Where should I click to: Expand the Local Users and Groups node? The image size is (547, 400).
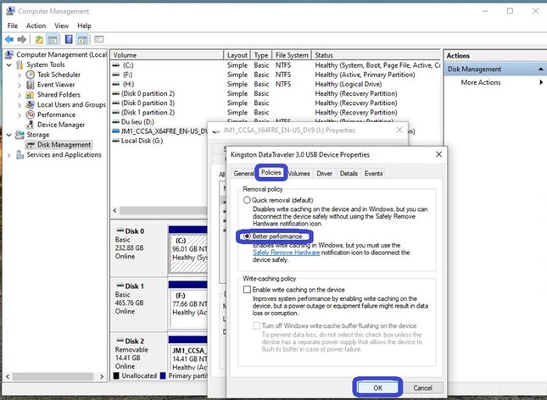click(20, 105)
